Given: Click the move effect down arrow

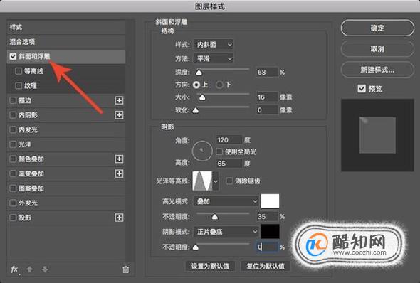Looking at the screenshot, I should coord(45,269).
